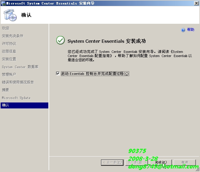Click the 您已经成功完成了 description paragraph
The height and width of the screenshot is (172, 200).
(130, 56)
